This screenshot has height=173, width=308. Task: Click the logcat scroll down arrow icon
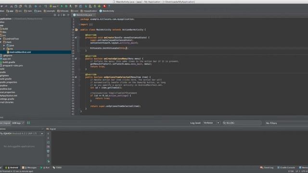48,138
